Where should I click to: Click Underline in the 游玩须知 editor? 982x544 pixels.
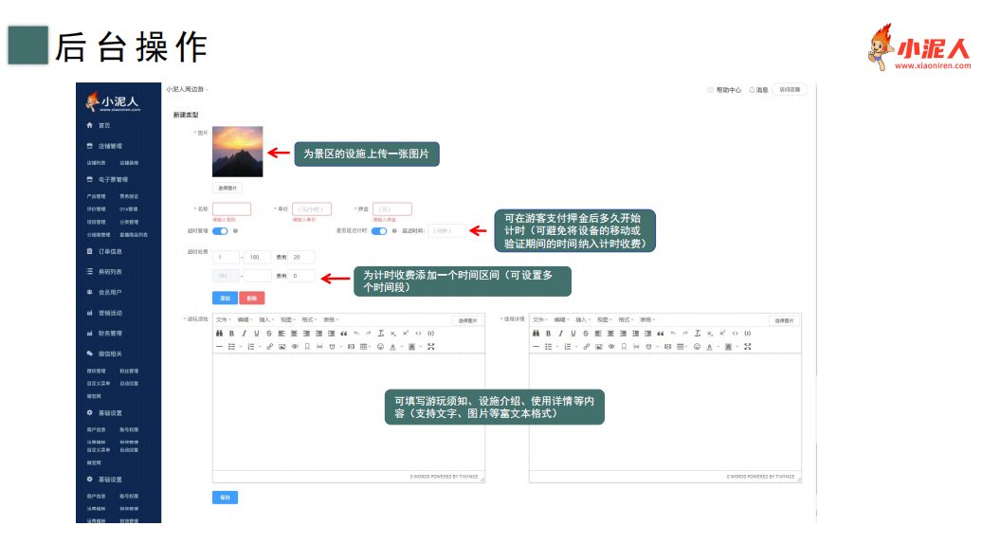pos(256,334)
